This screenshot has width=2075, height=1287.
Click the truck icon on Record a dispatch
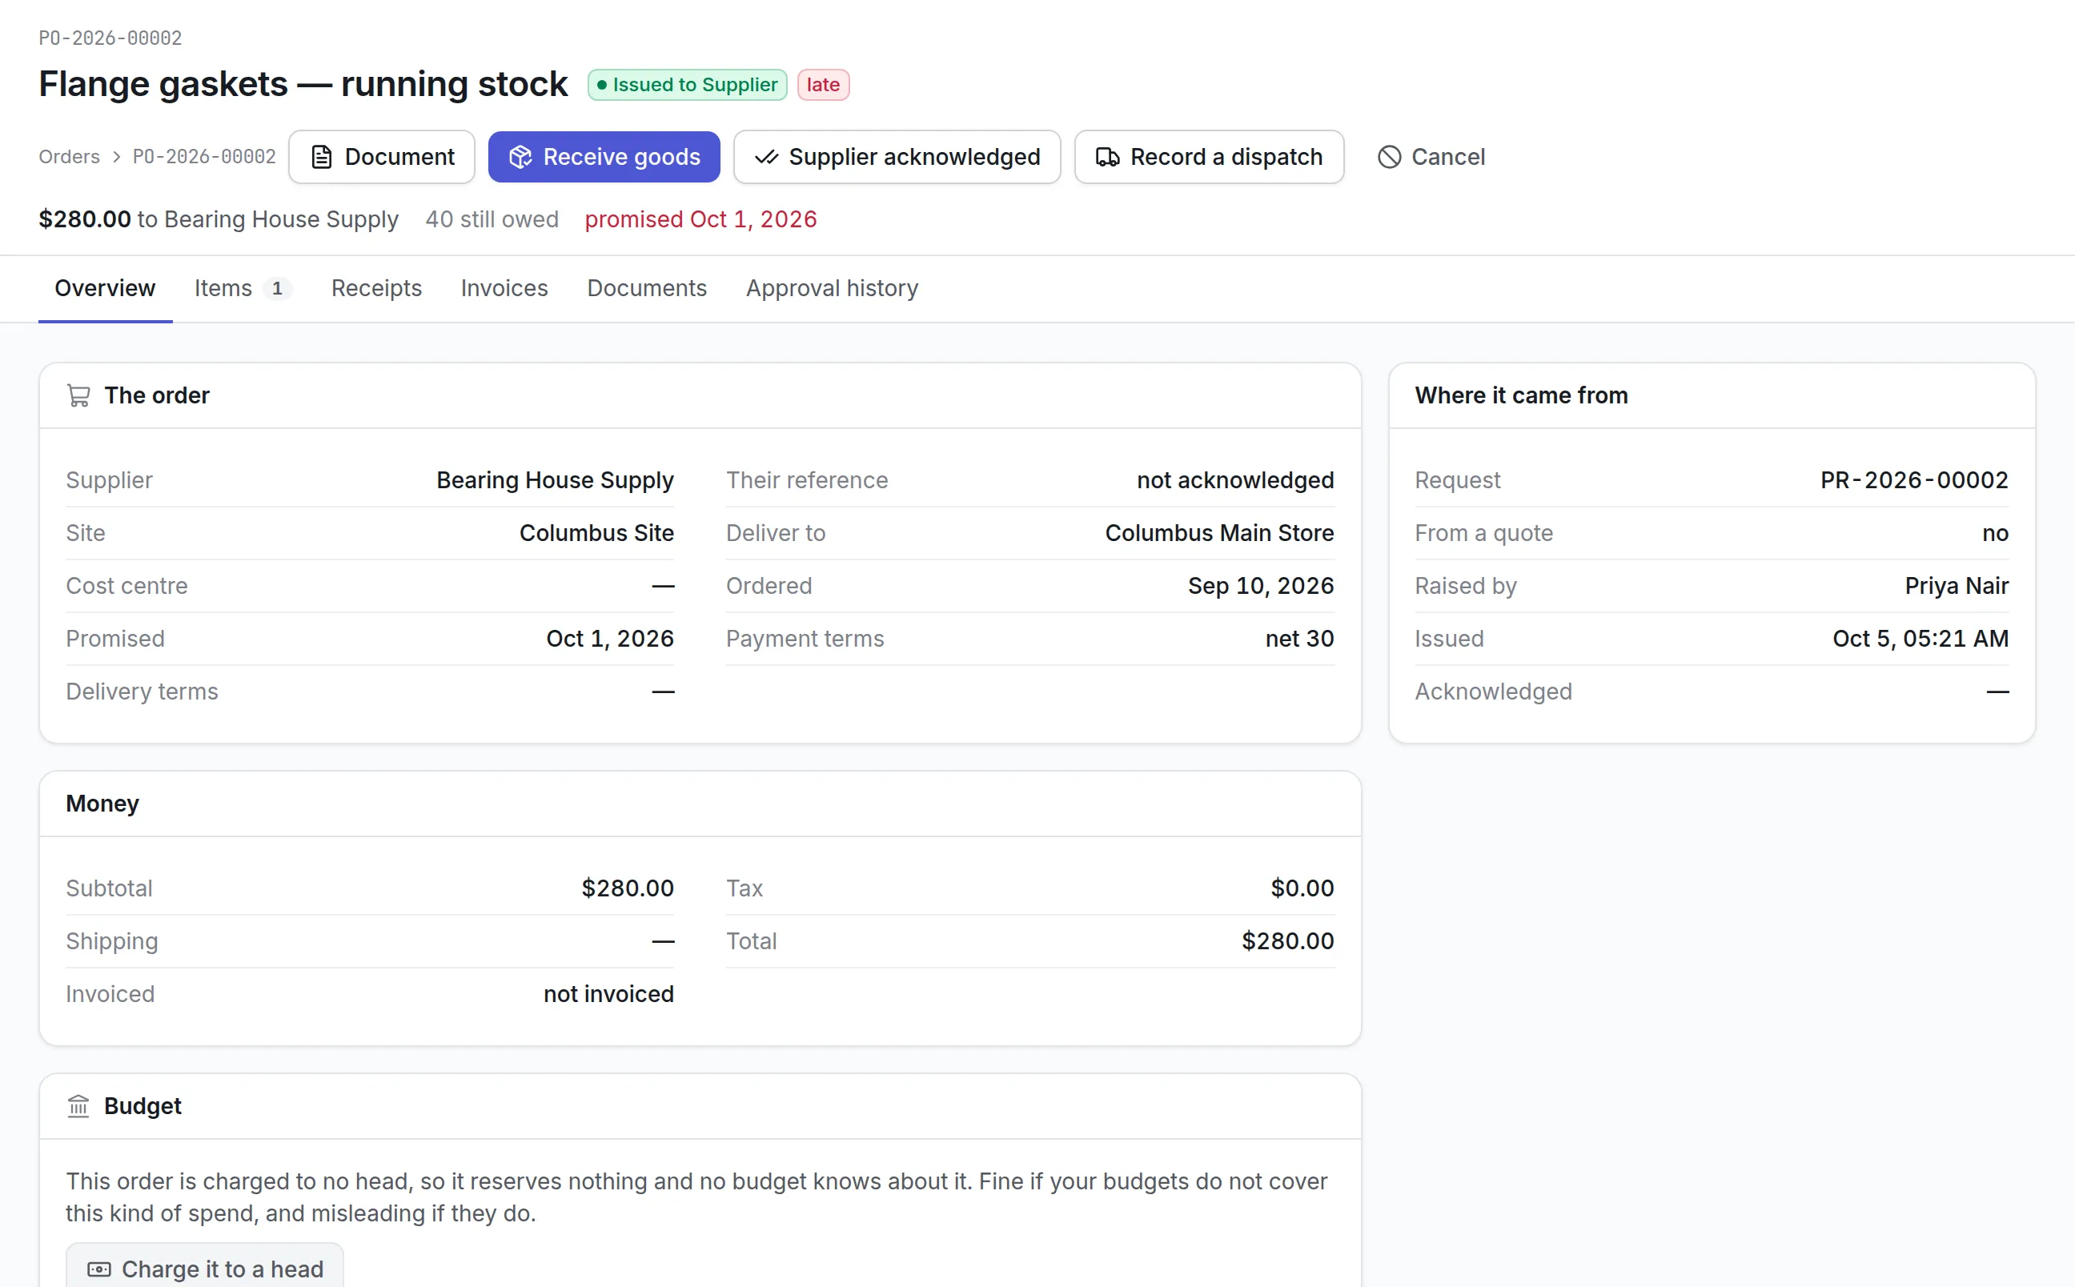pyautogui.click(x=1107, y=158)
